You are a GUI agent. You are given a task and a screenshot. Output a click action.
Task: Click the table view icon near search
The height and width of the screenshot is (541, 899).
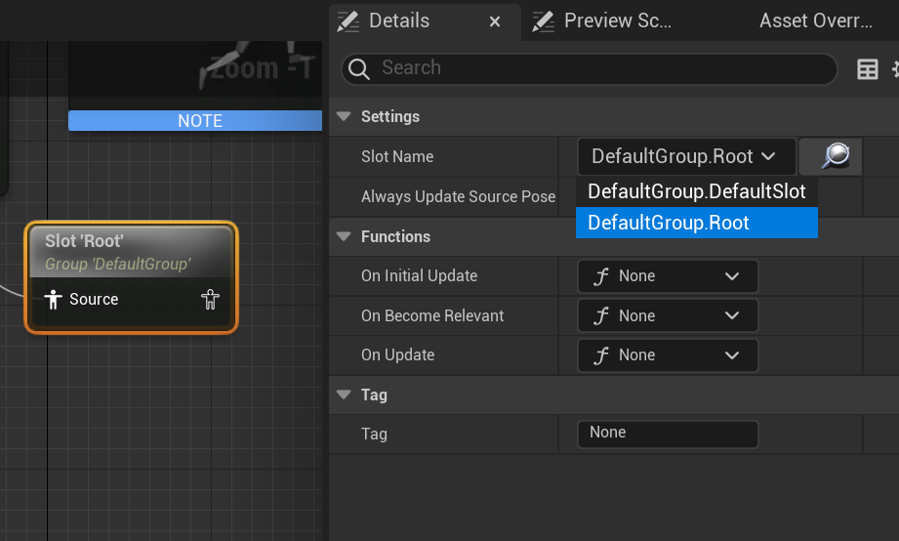(867, 68)
